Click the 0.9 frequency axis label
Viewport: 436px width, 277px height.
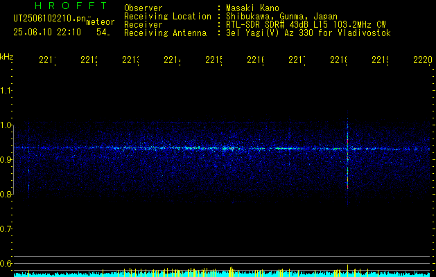(x=6, y=159)
